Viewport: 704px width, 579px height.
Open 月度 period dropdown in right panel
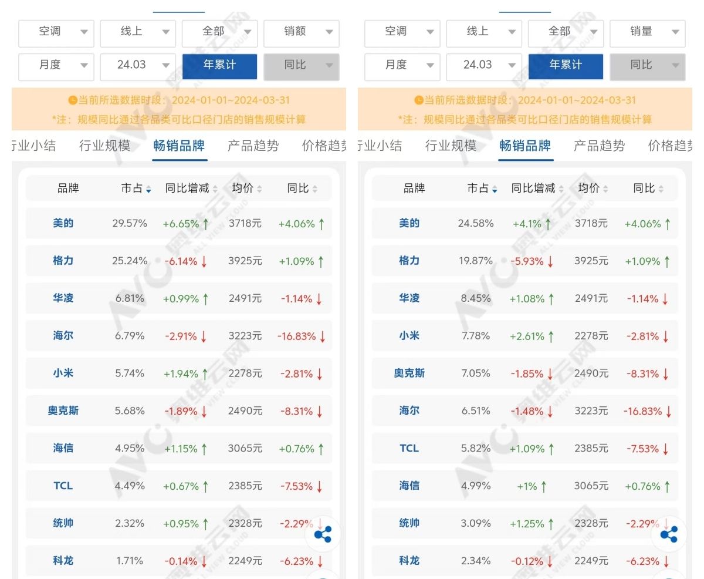(402, 66)
